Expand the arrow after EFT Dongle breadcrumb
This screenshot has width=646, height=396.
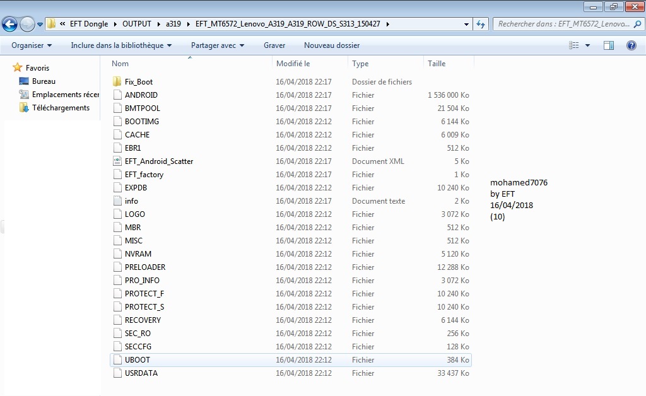click(x=115, y=25)
